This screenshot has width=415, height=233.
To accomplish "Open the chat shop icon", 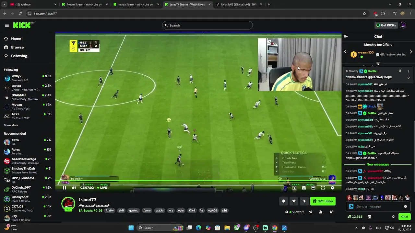I will (x=369, y=216).
